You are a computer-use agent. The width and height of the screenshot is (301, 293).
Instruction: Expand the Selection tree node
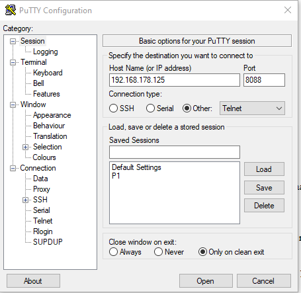(25, 147)
